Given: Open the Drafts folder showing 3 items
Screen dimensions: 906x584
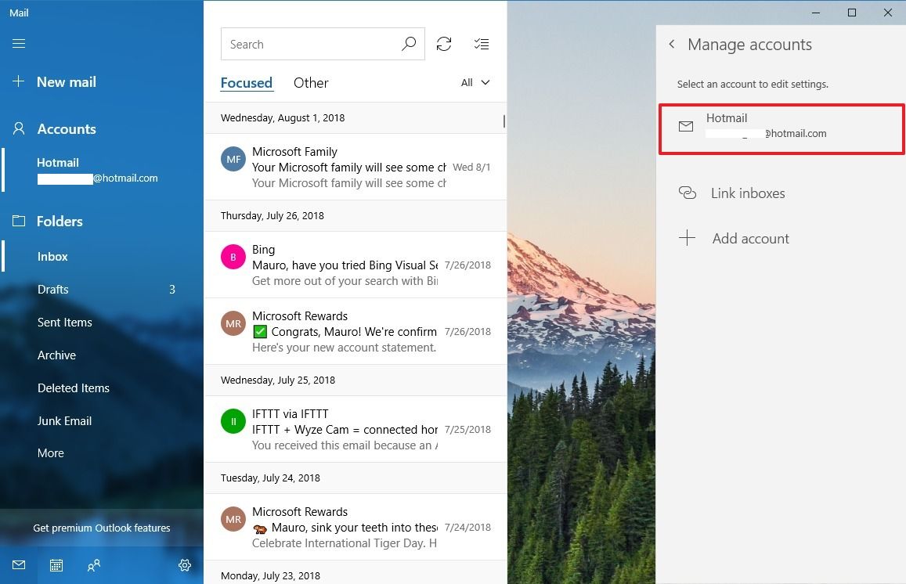Looking at the screenshot, I should point(53,289).
